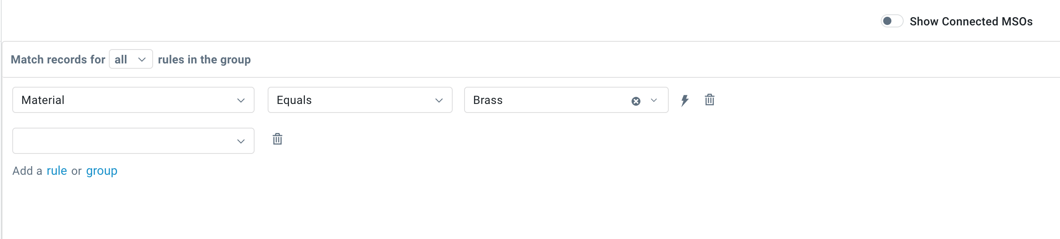Screen dimensions: 1060x239
Task: Open the 'all' match type dropdown
Action: pyautogui.click(x=131, y=59)
